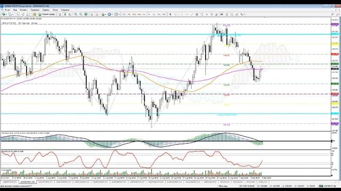
Task: Expand the Arrows tool dropdown
Action: (x=245, y=14)
